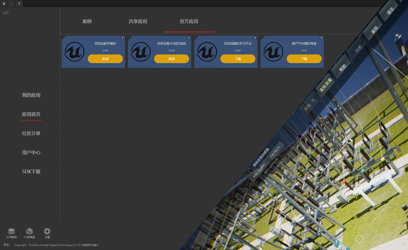Show help for 变电站教学模拟 card
The width and height of the screenshot is (408, 250).
pyautogui.click(x=122, y=38)
